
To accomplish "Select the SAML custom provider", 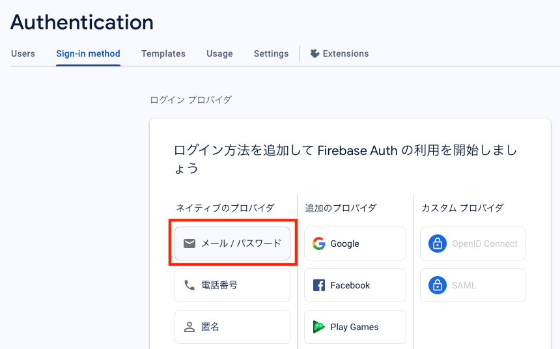I will click(473, 285).
